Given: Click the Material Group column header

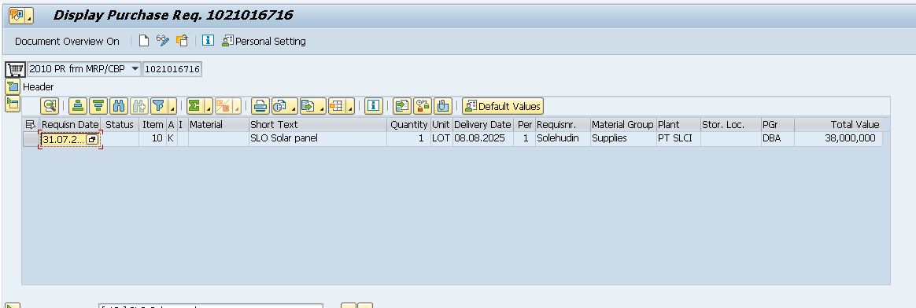Looking at the screenshot, I should [x=622, y=124].
